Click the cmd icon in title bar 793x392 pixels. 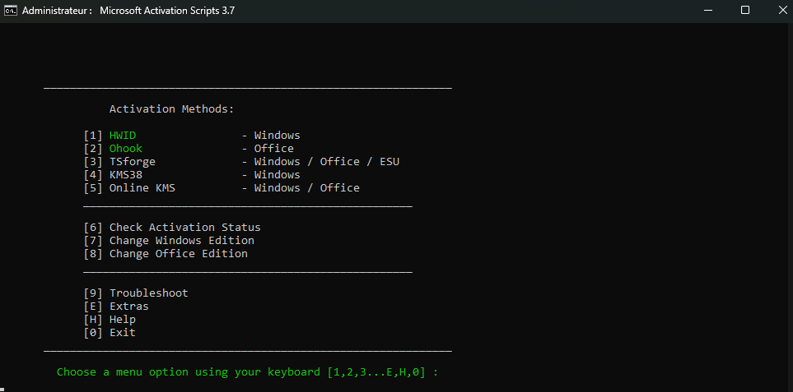tap(11, 11)
